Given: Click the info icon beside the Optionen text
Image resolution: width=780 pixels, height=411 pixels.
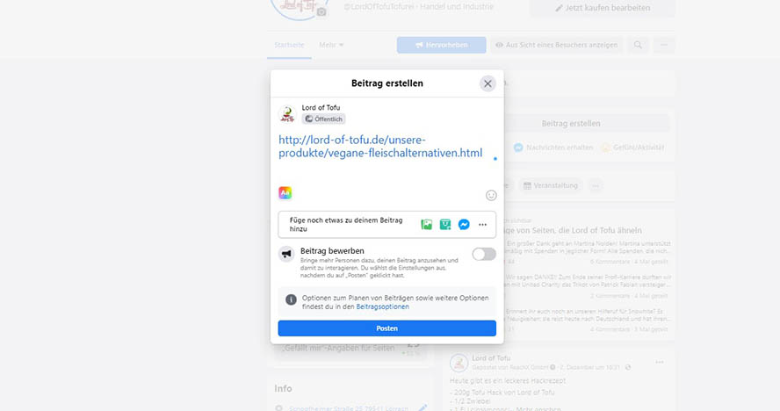Looking at the screenshot, I should coord(291,299).
